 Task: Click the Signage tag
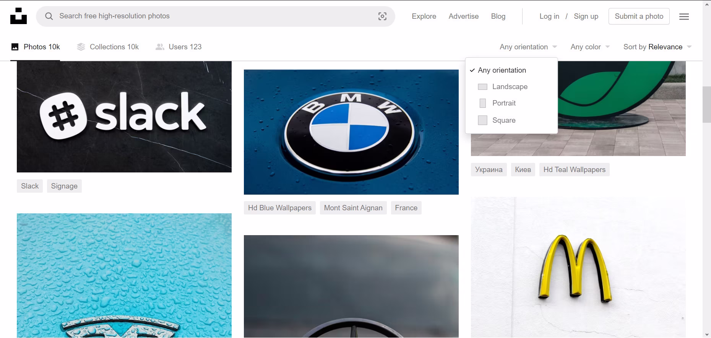coord(64,186)
